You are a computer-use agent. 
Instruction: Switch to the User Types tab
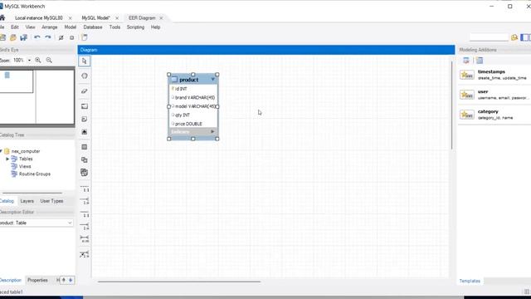pyautogui.click(x=51, y=201)
